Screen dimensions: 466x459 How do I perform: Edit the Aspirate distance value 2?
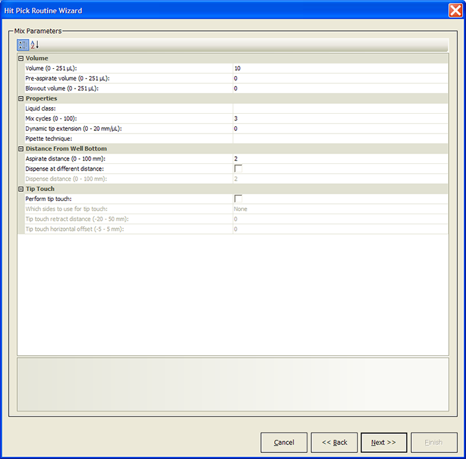coord(340,159)
